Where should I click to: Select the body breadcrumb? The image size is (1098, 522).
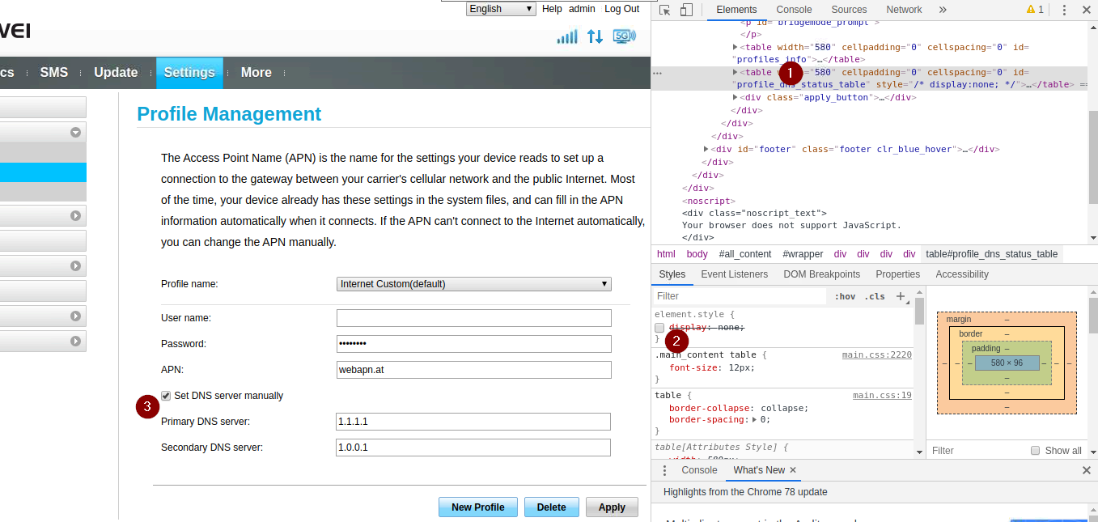click(x=697, y=254)
